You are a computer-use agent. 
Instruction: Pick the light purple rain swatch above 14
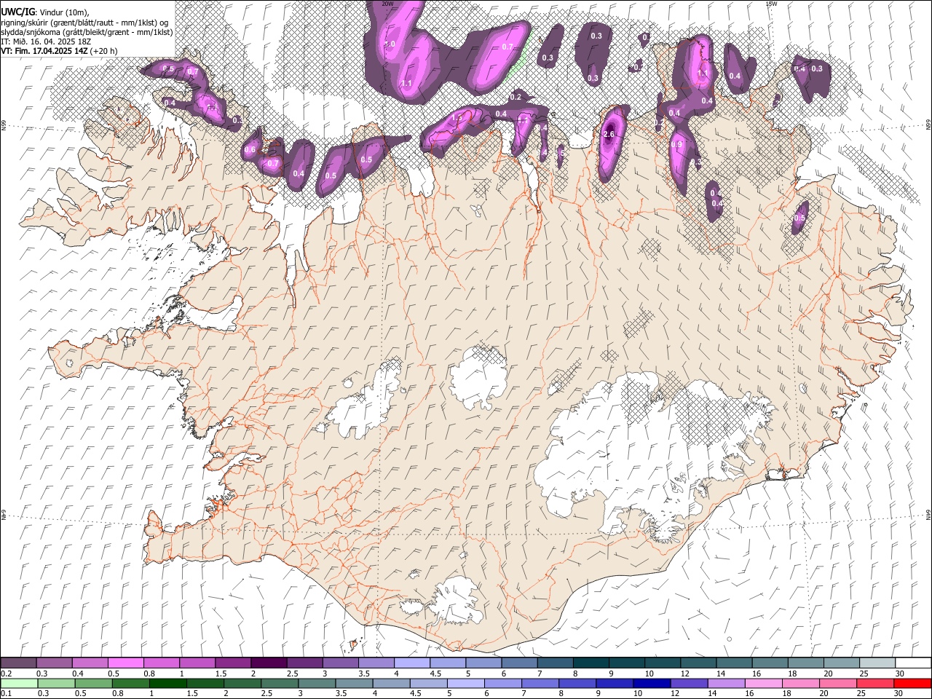click(726, 683)
